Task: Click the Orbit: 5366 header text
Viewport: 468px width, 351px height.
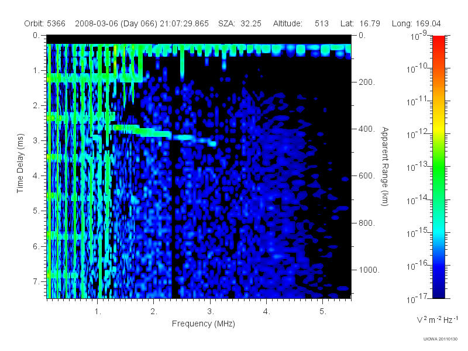Action: pyautogui.click(x=45, y=23)
